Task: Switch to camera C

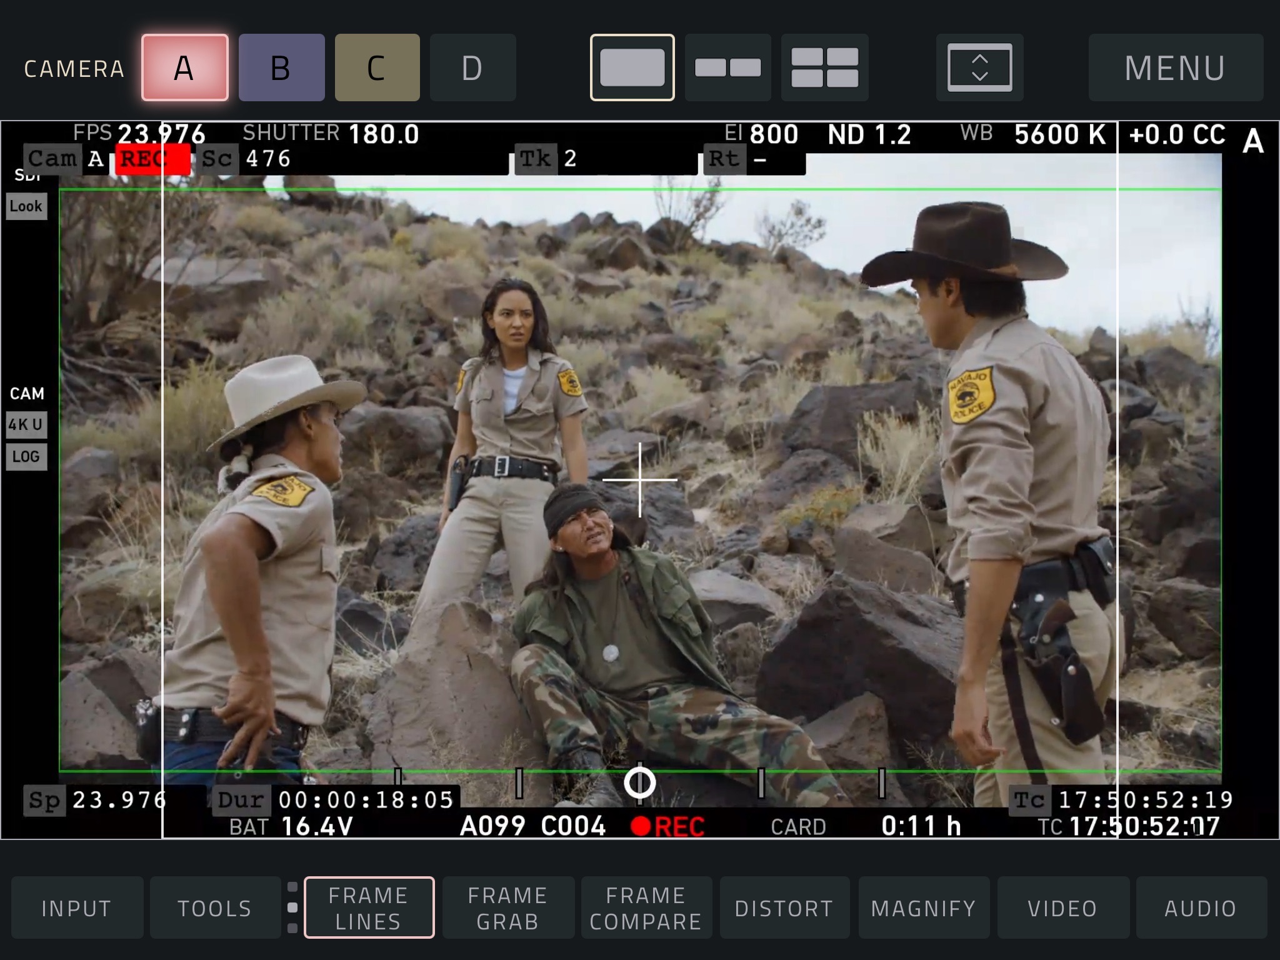Action: 377,67
